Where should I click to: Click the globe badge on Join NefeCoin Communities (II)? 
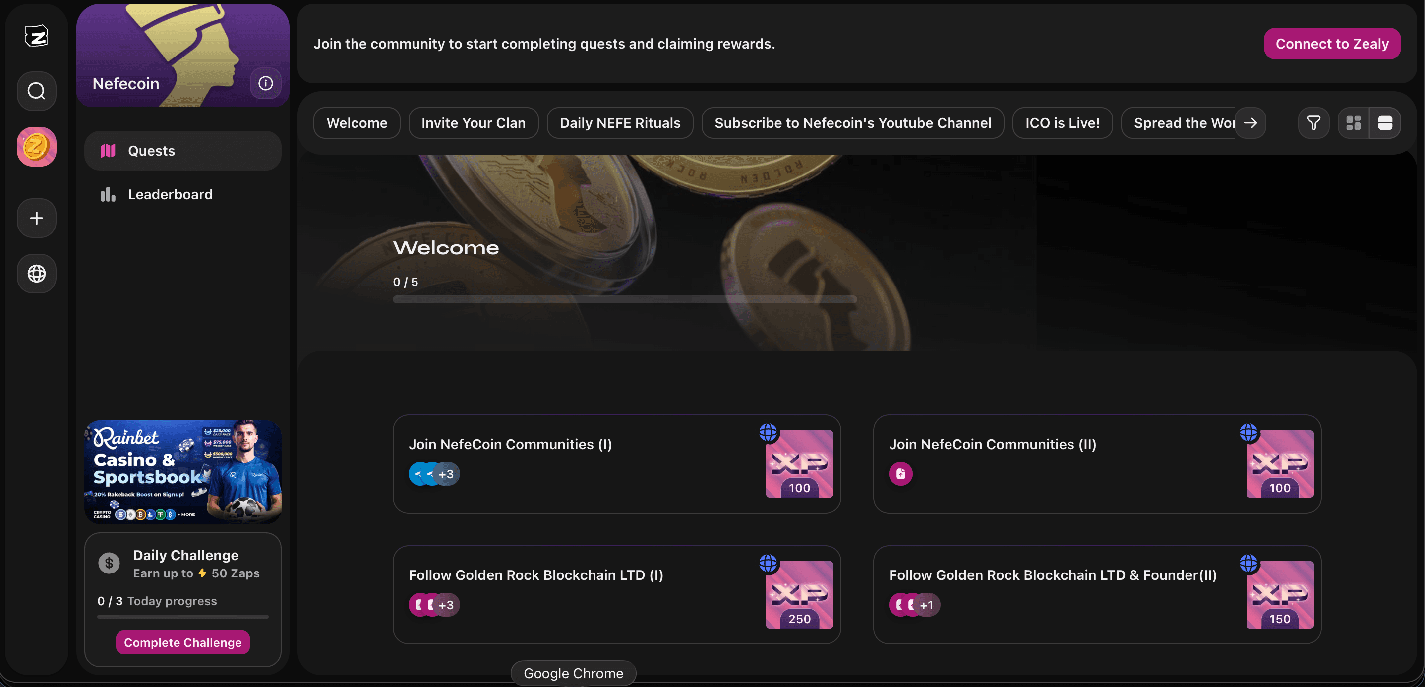(1248, 432)
